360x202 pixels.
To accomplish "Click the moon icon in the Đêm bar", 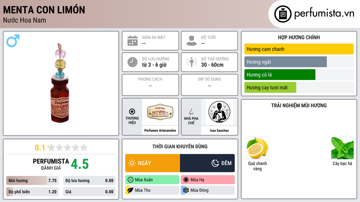I will click(215, 163).
